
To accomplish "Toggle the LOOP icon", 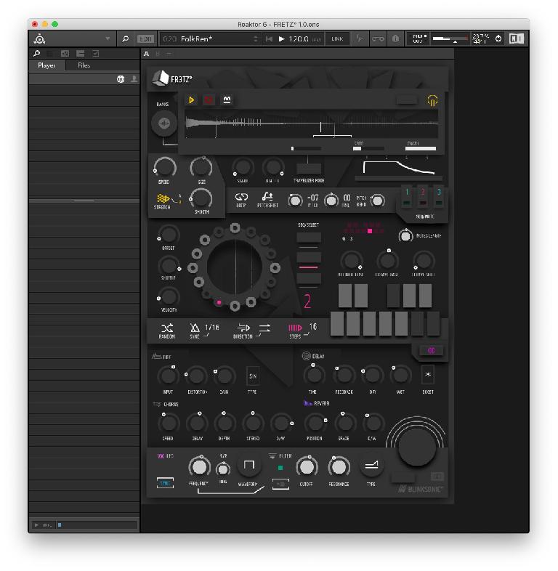I will [x=241, y=197].
